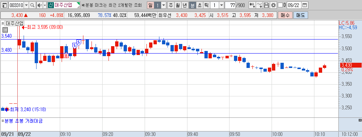Click the +4.89% change rate value

coord(56,16)
